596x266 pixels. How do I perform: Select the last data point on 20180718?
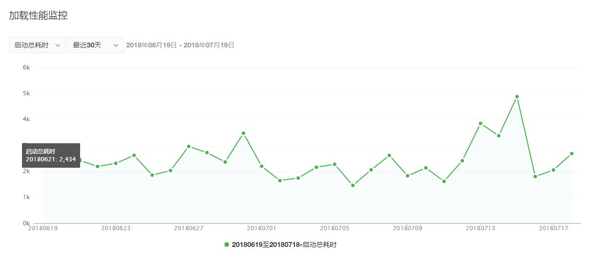[x=572, y=154]
